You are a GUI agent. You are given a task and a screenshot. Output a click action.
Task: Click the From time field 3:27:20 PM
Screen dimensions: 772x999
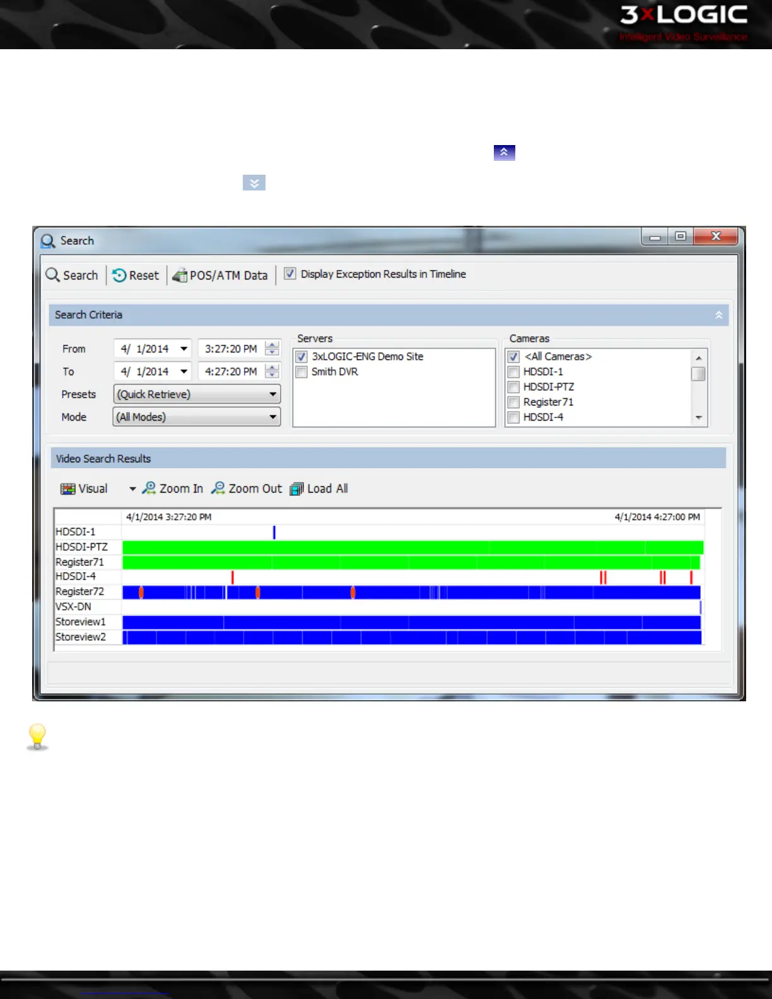coord(231,349)
